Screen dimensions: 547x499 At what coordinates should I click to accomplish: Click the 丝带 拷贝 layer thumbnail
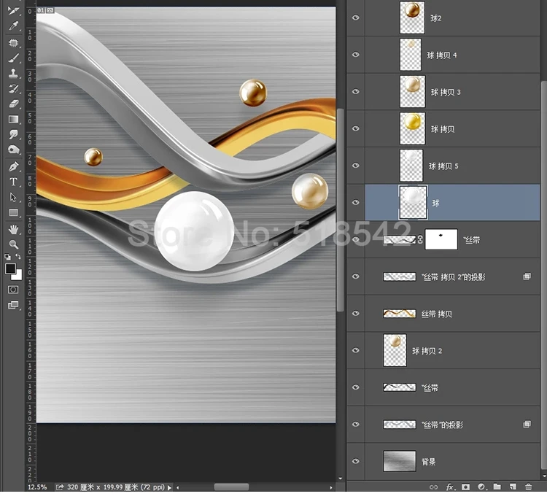point(400,314)
